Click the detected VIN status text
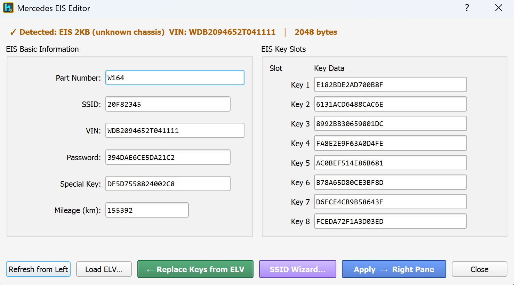The image size is (514, 285). 222,32
